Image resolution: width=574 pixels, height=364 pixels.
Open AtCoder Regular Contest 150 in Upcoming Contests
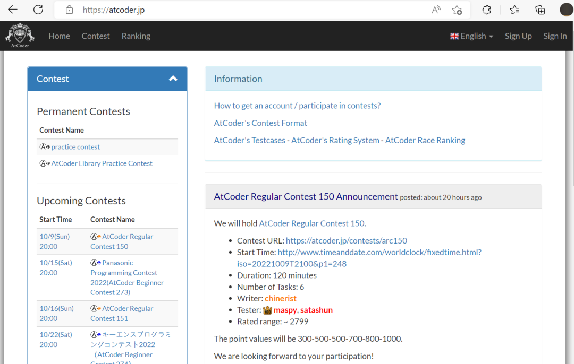[x=122, y=241]
